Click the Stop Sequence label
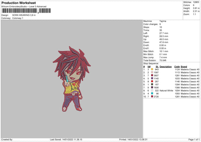Screen dimensions: 201x142 pyautogui.click(x=151, y=64)
